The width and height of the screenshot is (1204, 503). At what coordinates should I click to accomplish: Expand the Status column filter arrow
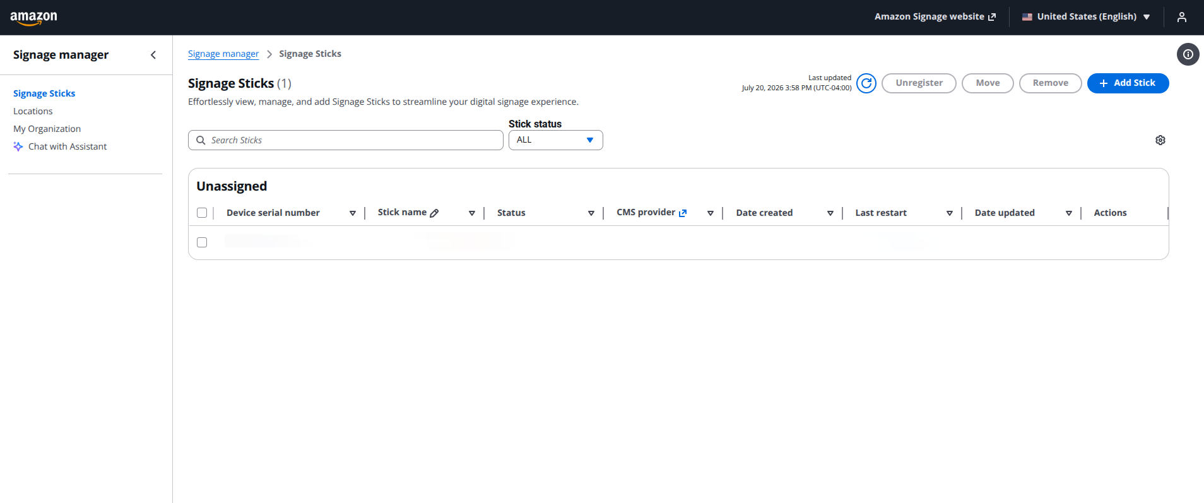pyautogui.click(x=591, y=213)
